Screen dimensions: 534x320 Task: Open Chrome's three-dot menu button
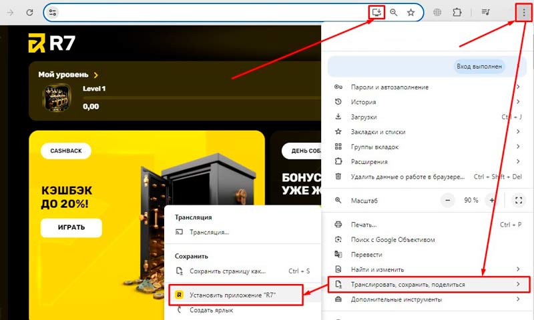[523, 12]
